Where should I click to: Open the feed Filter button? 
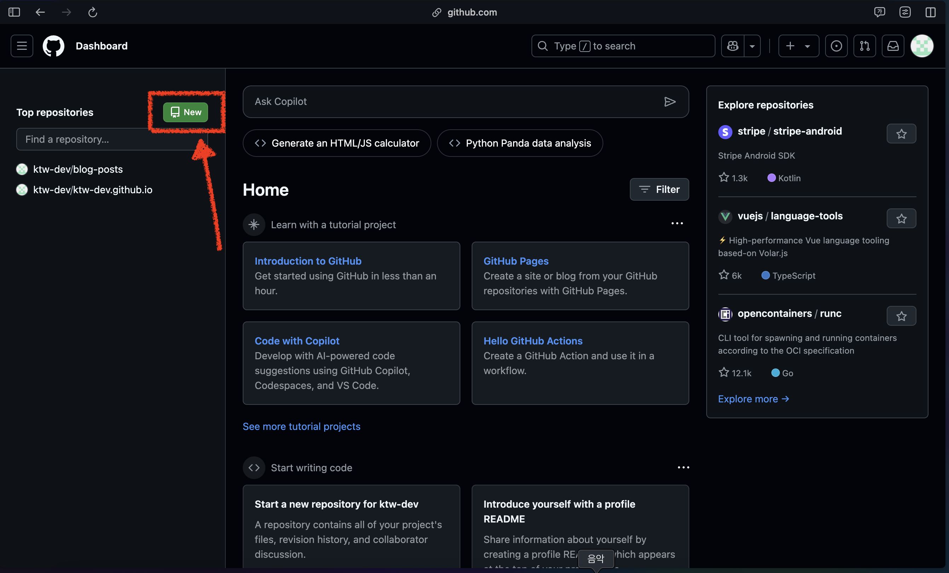(659, 189)
